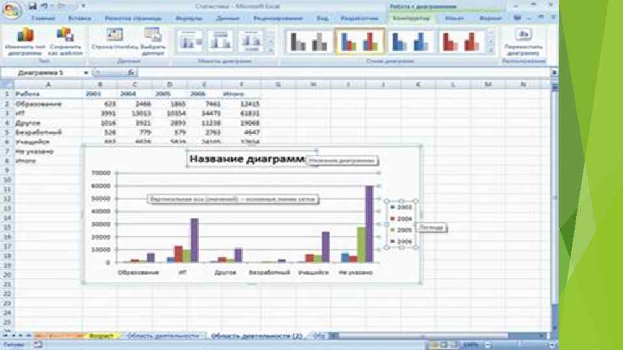Click the vertical scrollbar of the worksheet
This screenshot has width=623, height=350.
(x=555, y=197)
